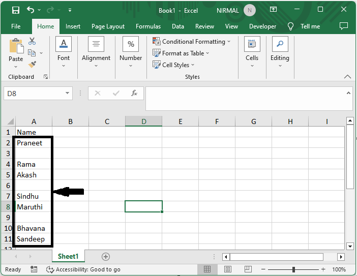357x276 pixels.
Task: Open the Page Layout tab
Action: (x=108, y=26)
